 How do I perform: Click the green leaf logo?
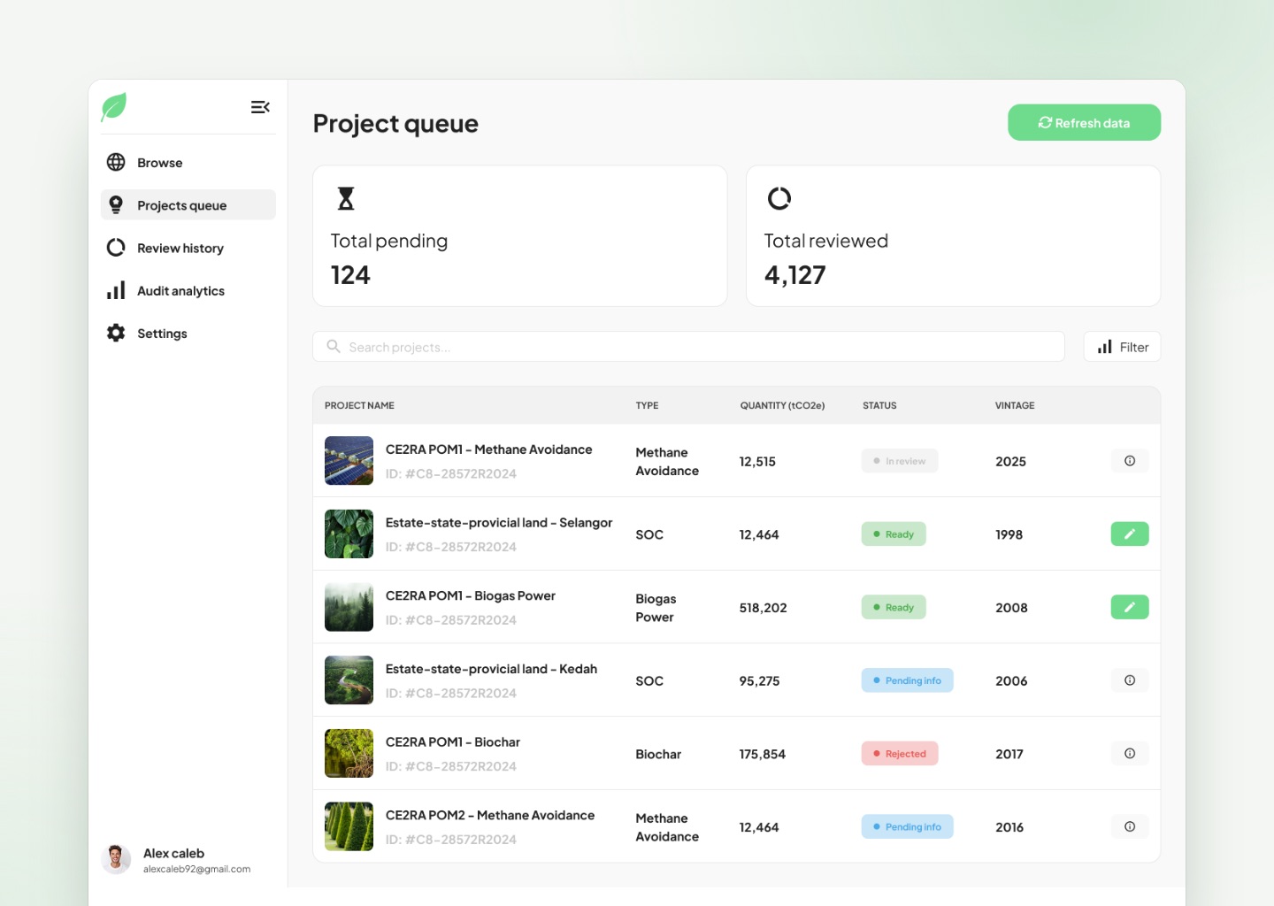(x=114, y=107)
